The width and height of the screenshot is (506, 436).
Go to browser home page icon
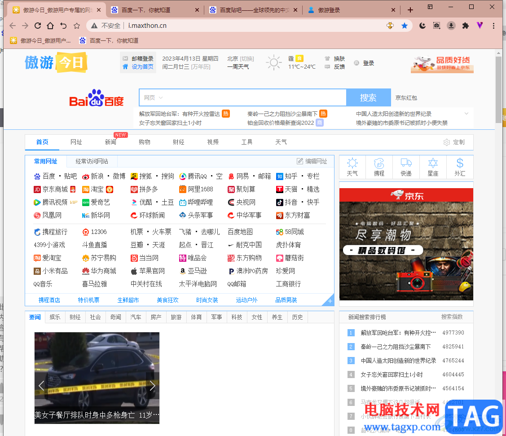pos(50,26)
